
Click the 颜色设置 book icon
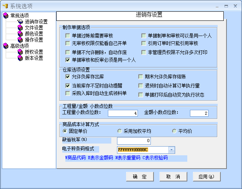pos(20,34)
